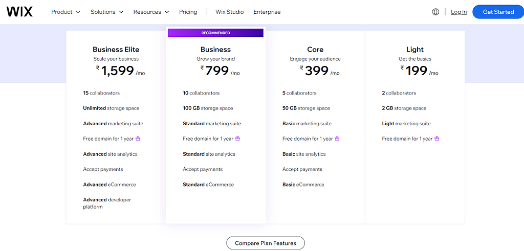Click 'Grow your brand' tagline
This screenshot has height=251, width=524.
(215, 59)
